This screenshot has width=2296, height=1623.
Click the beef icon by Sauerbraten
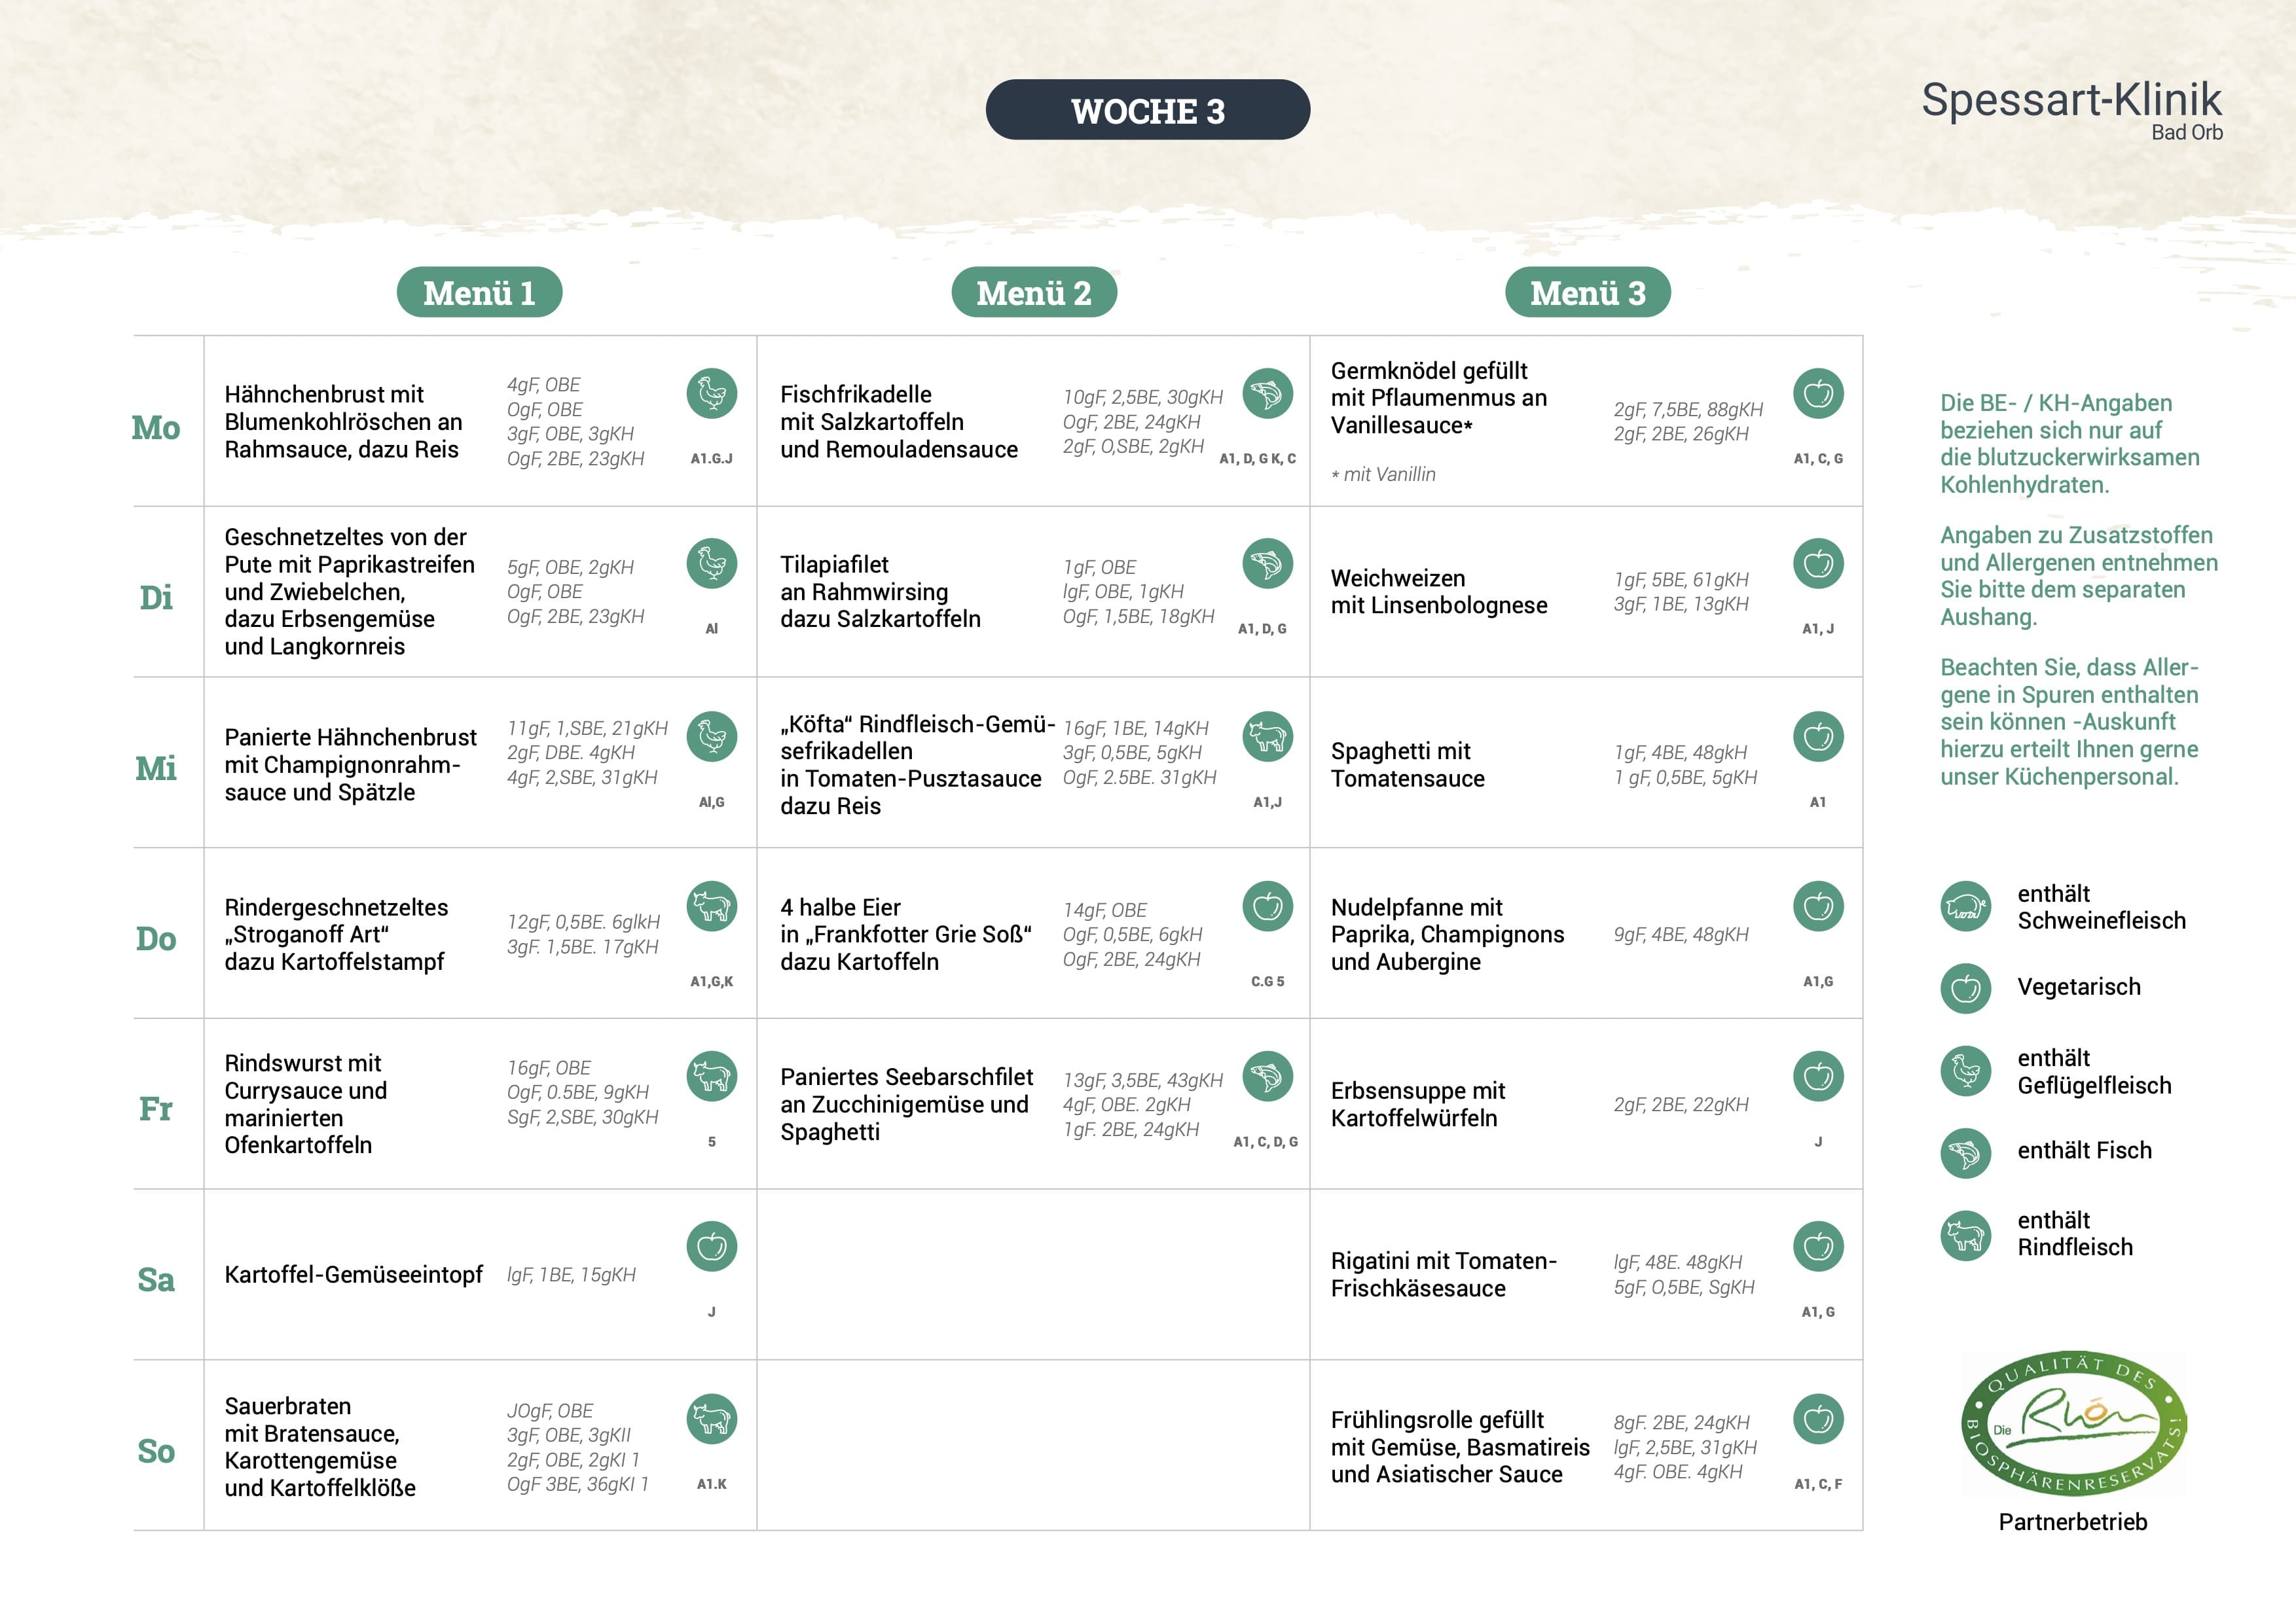click(x=711, y=1418)
